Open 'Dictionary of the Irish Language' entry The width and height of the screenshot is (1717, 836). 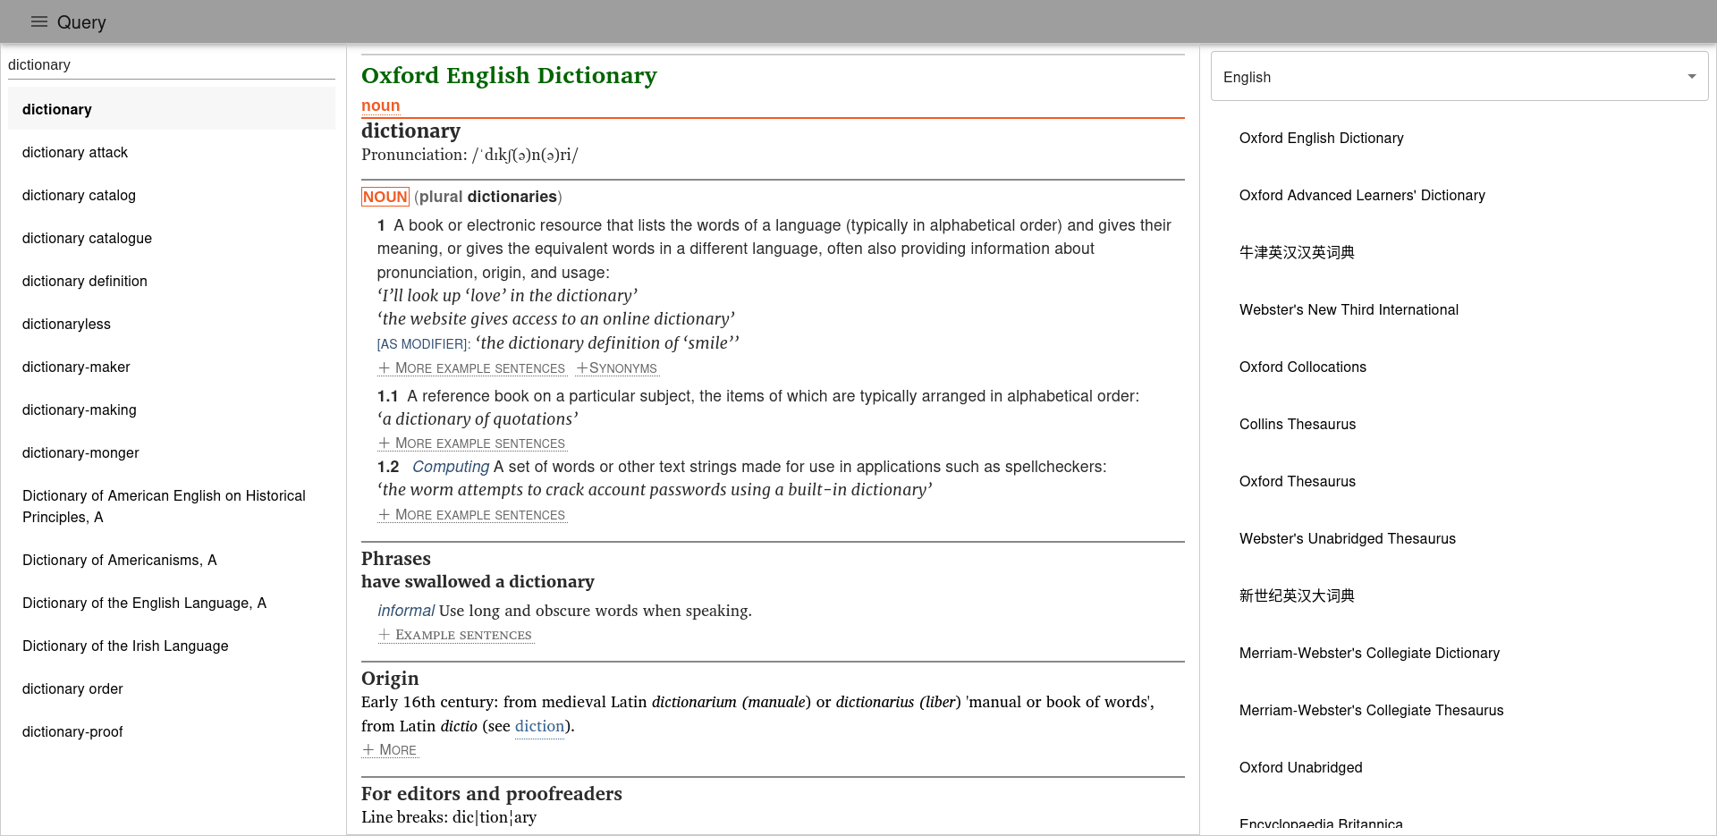(125, 646)
